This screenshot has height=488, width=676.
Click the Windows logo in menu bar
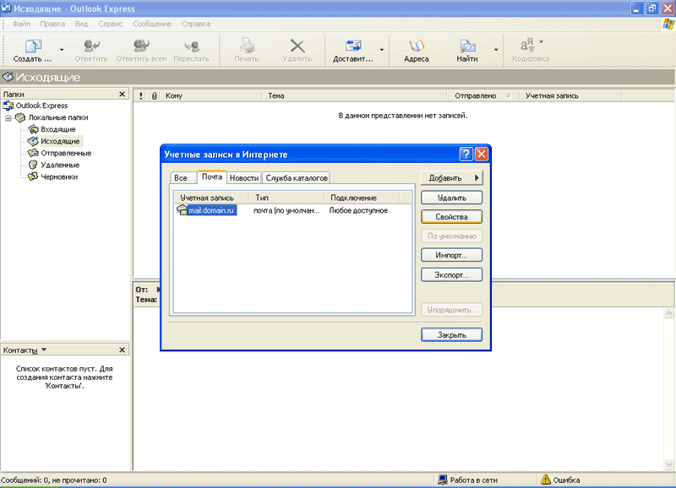coord(668,24)
